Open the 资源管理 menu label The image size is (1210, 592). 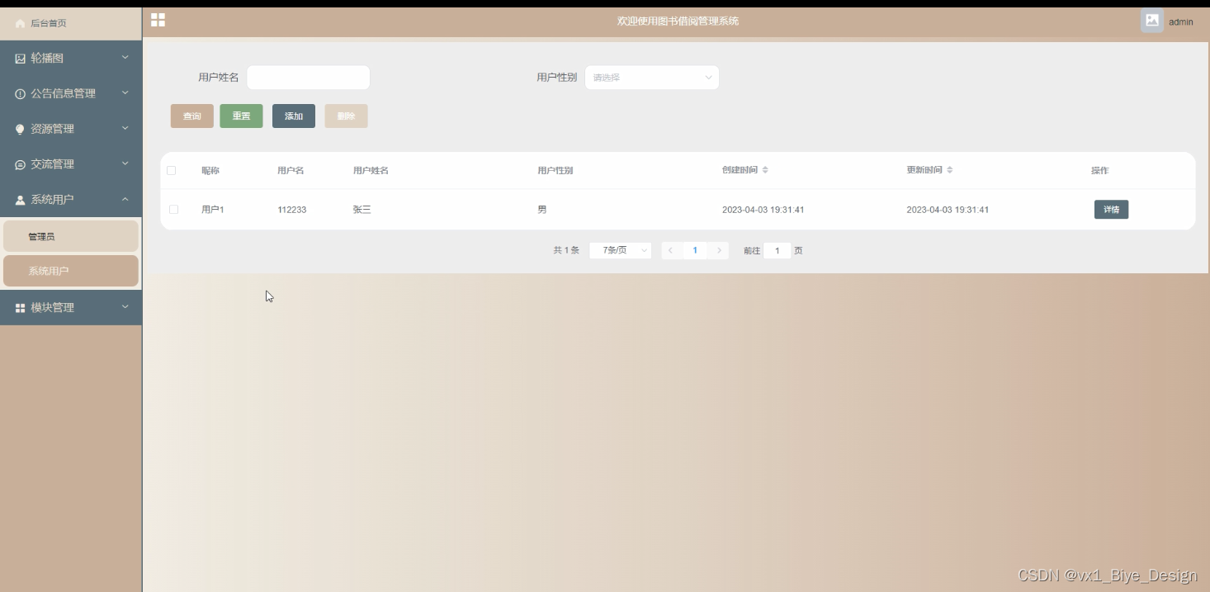point(53,130)
